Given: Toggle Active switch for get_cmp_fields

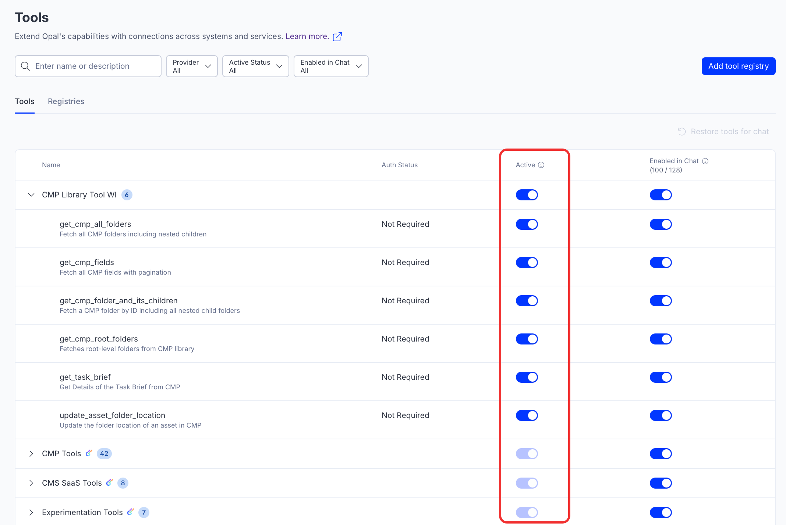Looking at the screenshot, I should tap(527, 262).
